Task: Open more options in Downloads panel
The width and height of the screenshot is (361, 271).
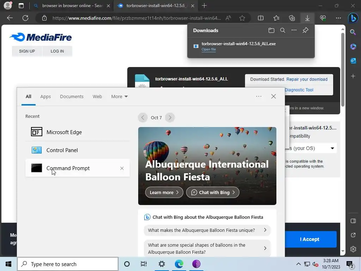Action: pyautogui.click(x=294, y=30)
